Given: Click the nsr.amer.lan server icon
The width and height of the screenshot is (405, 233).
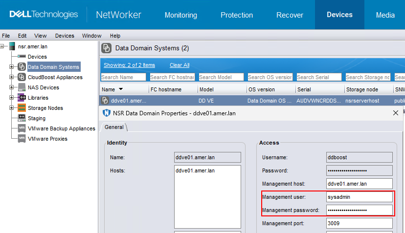Looking at the screenshot, I should tap(12, 46).
